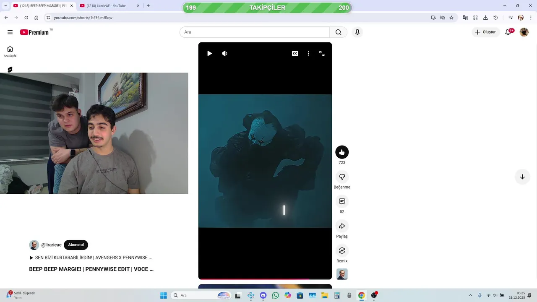Focus the YouTube Ara search field
Viewport: 537px width, 302px height.
[255, 32]
